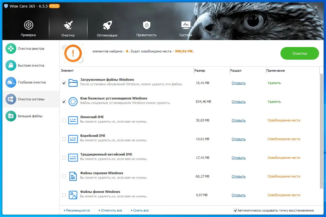Open location for Японский IME
Viewport: 326px width, 217px height.
tap(238, 120)
